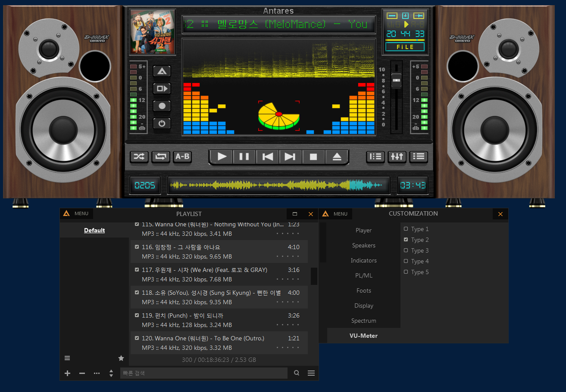Click the A-B repeat button
Image resolution: width=566 pixels, height=392 pixels.
click(182, 157)
